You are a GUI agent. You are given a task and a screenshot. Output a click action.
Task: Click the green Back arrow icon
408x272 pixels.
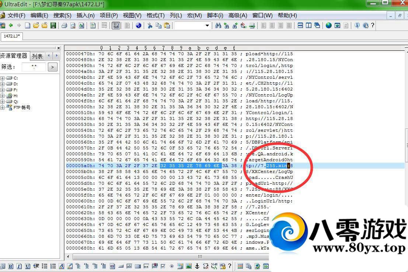point(11,25)
